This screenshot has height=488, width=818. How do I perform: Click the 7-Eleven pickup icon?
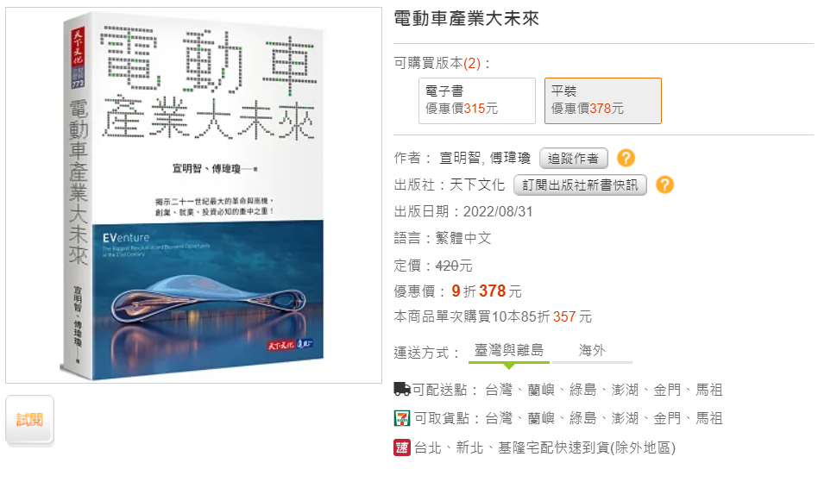402,418
